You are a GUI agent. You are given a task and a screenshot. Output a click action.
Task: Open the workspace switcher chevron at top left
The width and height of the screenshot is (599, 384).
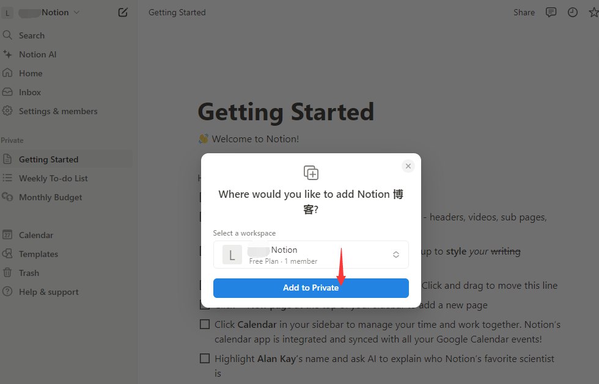pos(76,13)
